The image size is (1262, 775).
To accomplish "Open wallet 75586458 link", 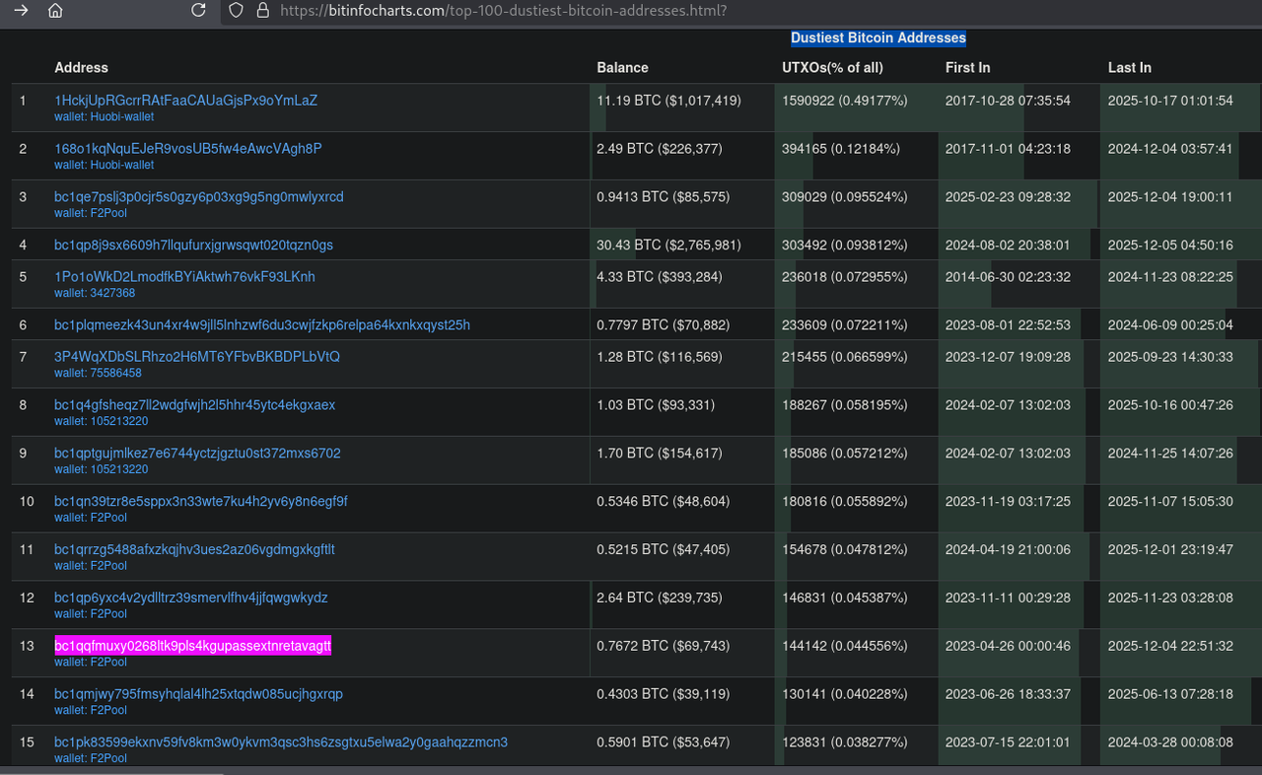I will point(98,373).
